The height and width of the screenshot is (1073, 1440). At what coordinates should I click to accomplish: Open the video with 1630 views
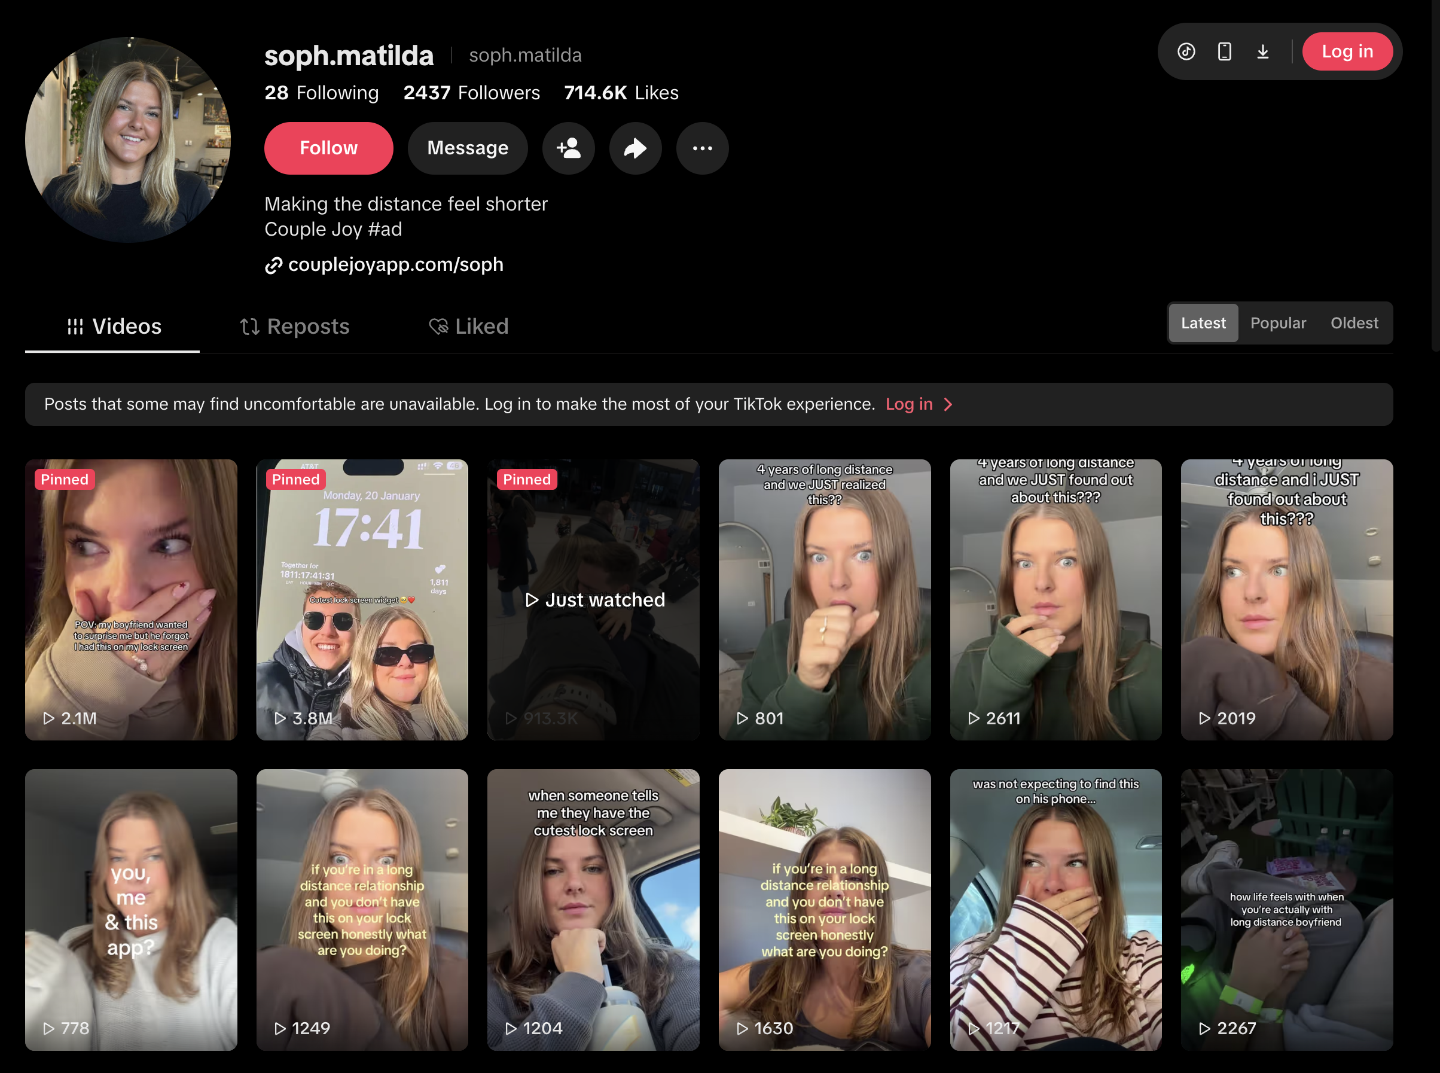point(825,910)
